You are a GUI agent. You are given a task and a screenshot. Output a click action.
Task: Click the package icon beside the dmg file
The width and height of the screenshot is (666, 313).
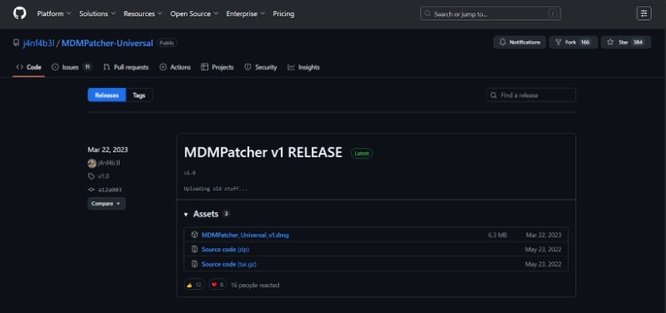click(194, 234)
